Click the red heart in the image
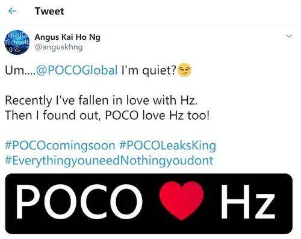Image resolution: width=301 pixels, height=239 pixels. coord(181,200)
